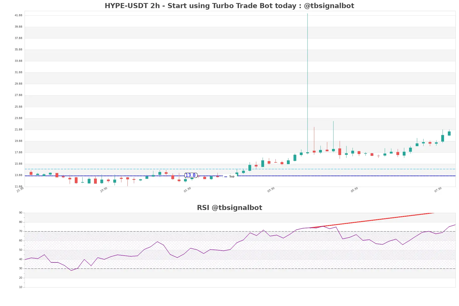
Task: Click the 13.88 price axis label
Action: point(18,175)
